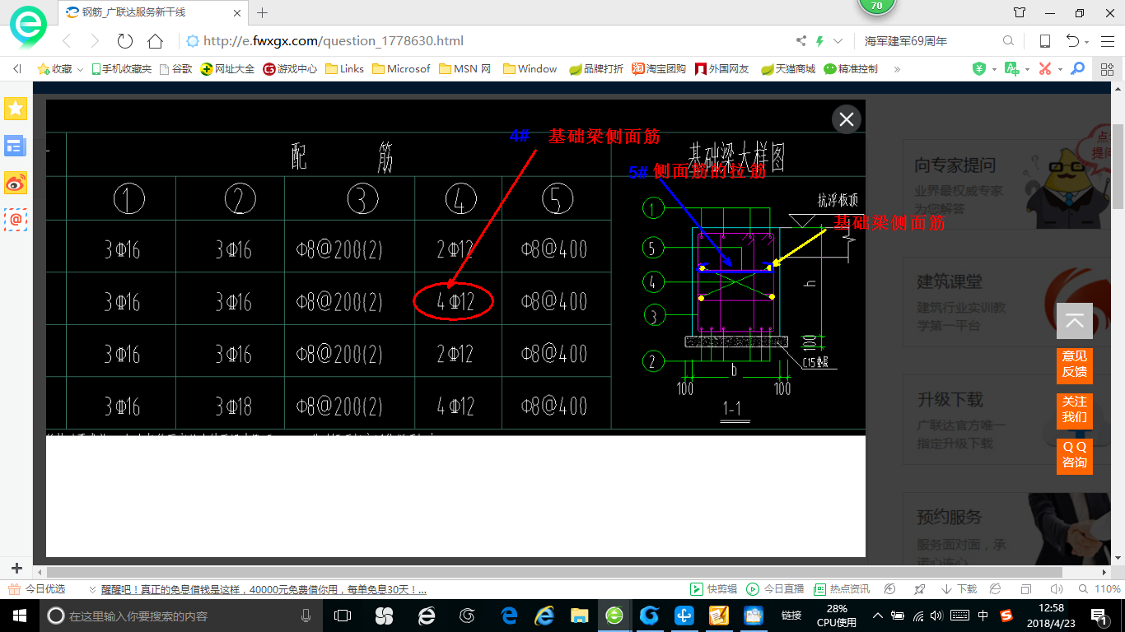Expand the 收藏 dropdown arrow
The image size is (1125, 632).
81,70
